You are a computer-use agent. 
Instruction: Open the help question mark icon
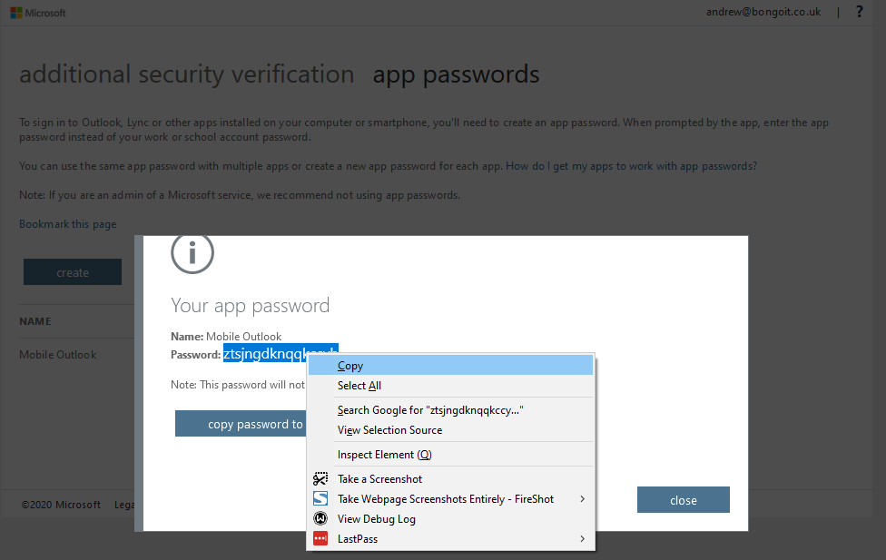pos(859,12)
